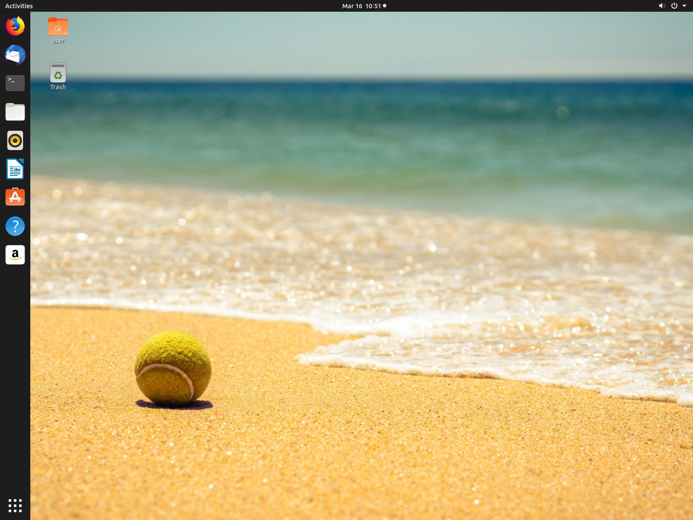Open the Terminal launcher
The width and height of the screenshot is (693, 520).
[15, 83]
